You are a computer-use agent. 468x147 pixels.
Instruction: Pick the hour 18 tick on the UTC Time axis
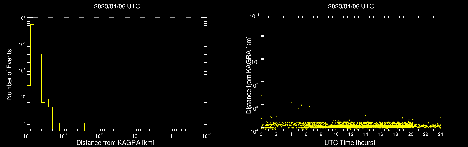coord(396,134)
